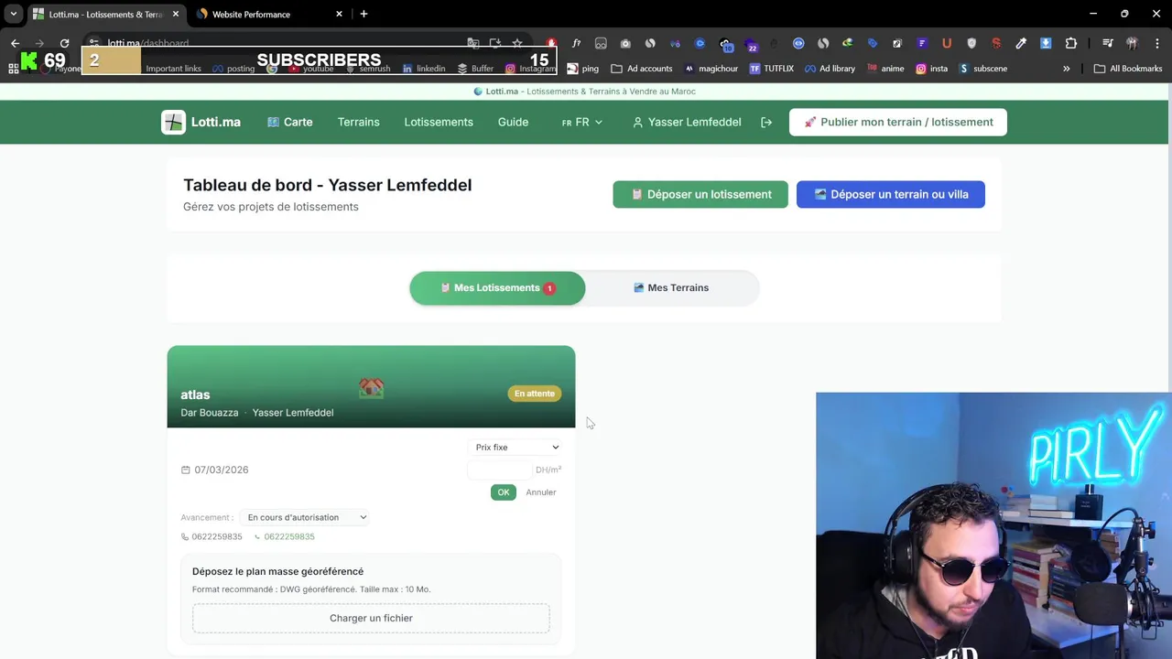Click the green phone number 0622259835
This screenshot has height=659, width=1172.
(x=289, y=537)
